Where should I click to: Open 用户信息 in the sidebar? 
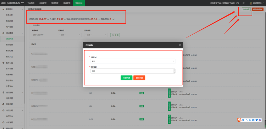coord(9,27)
